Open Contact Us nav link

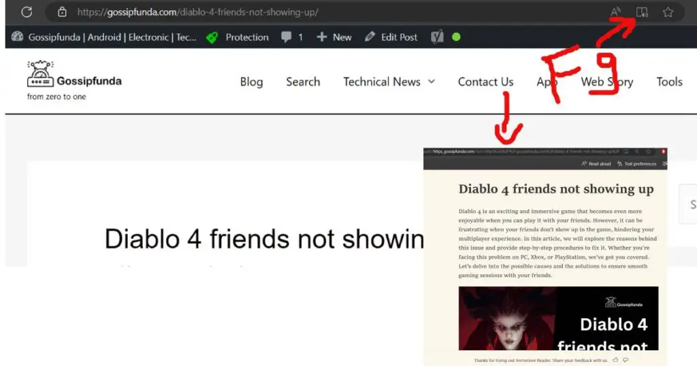point(485,82)
